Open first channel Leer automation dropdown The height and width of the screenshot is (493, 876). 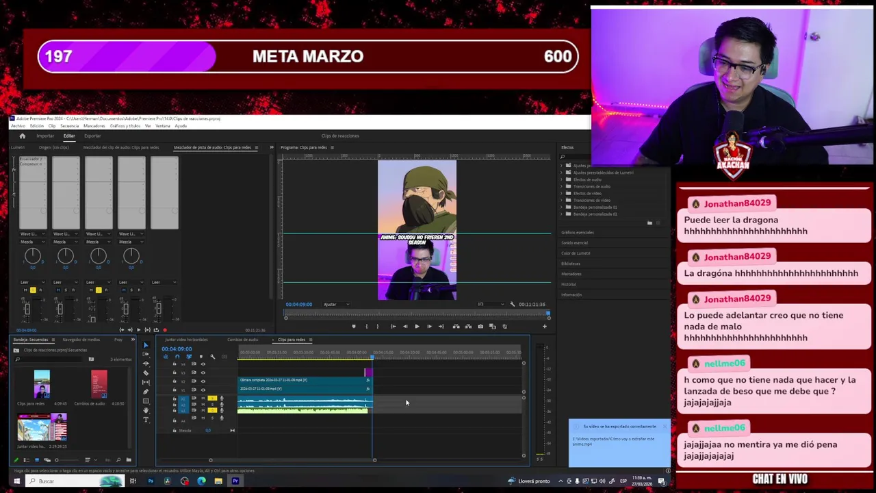click(x=33, y=282)
